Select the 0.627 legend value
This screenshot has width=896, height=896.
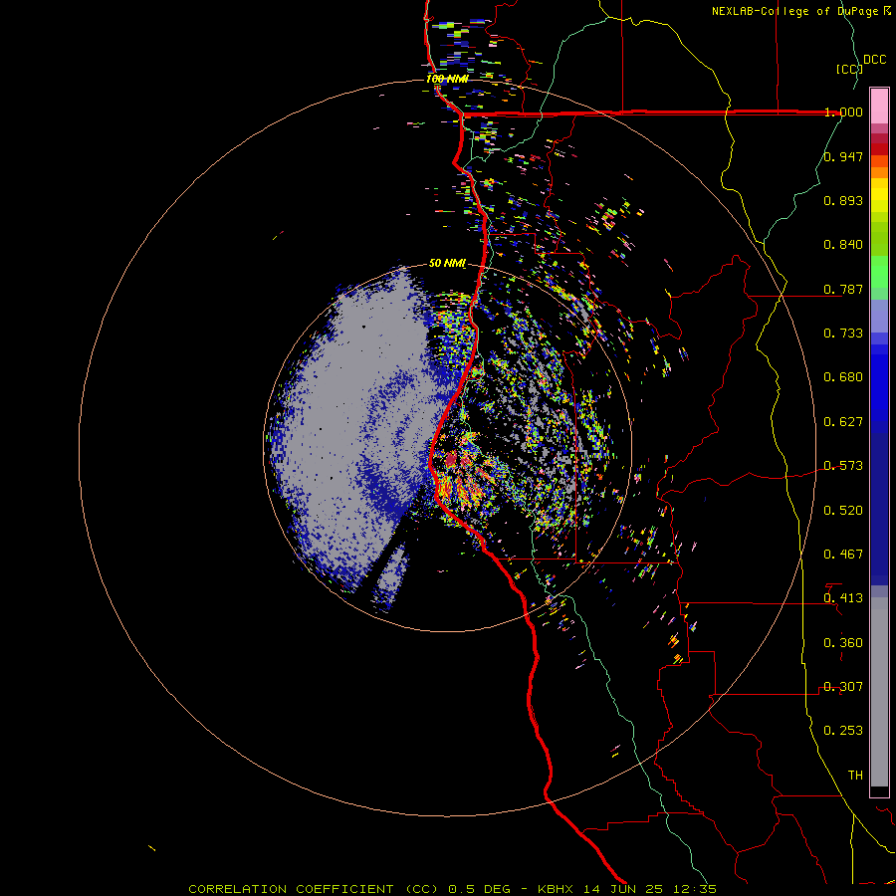843,422
